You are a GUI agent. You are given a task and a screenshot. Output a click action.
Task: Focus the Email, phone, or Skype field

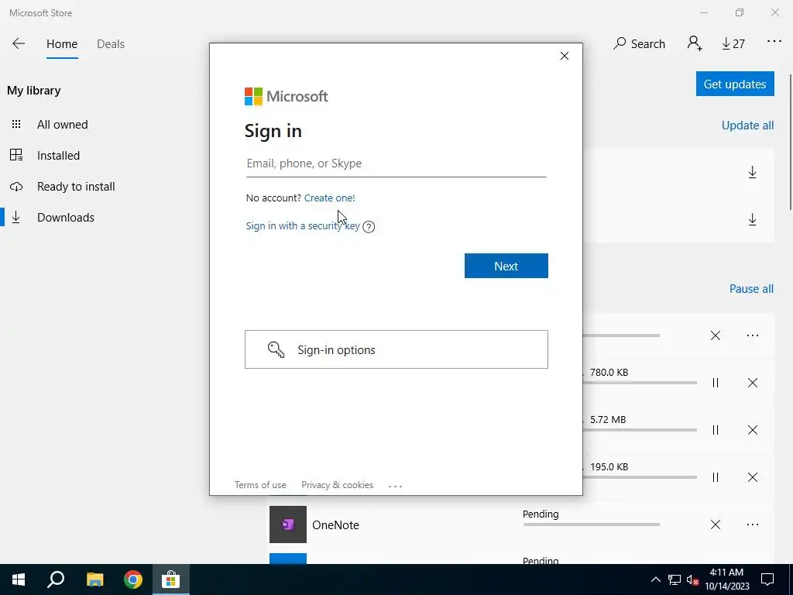pos(396,164)
